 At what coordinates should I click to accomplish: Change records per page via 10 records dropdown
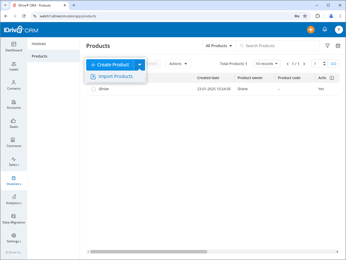click(267, 63)
